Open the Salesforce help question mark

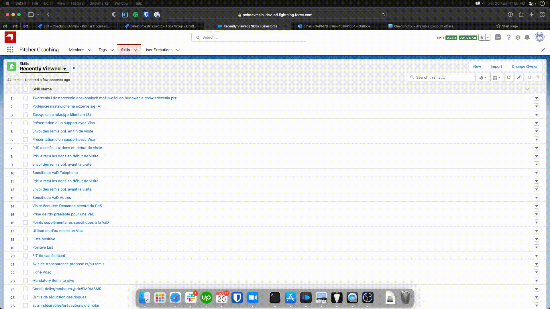click(508, 37)
